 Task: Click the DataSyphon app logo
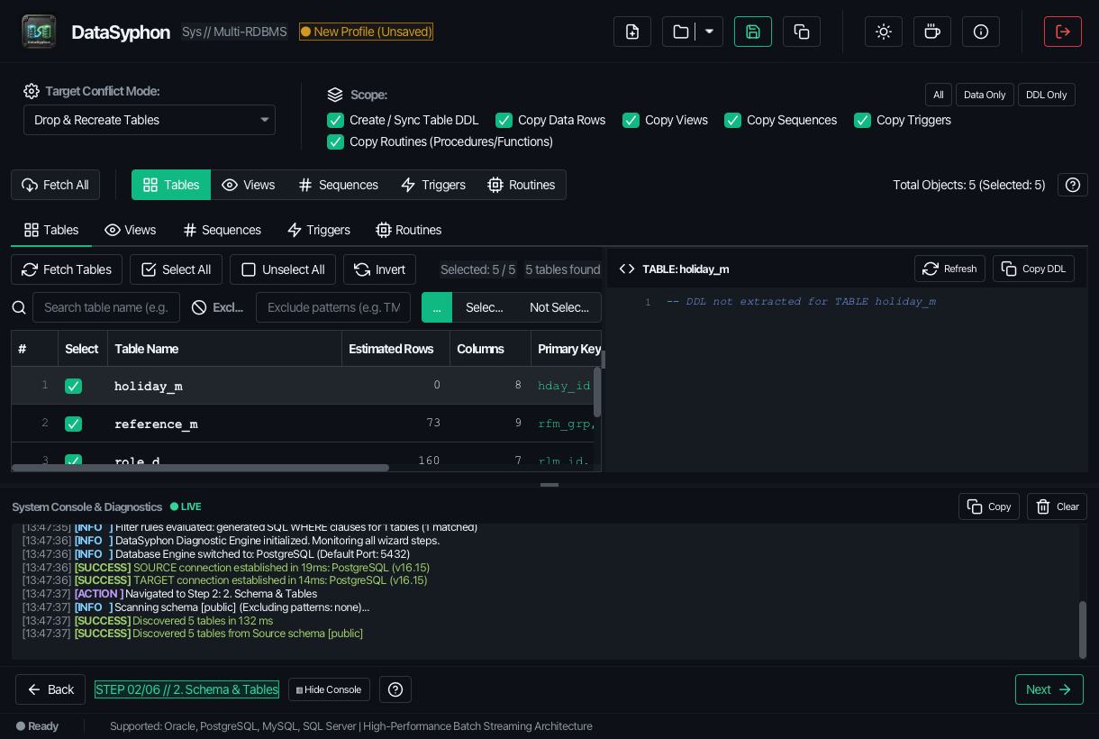pos(39,32)
